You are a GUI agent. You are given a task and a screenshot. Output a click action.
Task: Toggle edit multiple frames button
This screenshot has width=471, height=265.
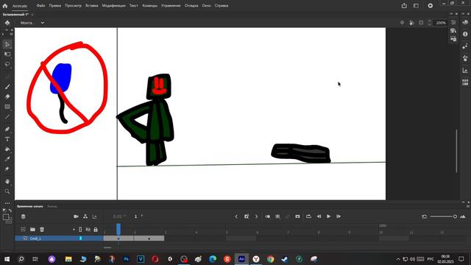(x=277, y=216)
